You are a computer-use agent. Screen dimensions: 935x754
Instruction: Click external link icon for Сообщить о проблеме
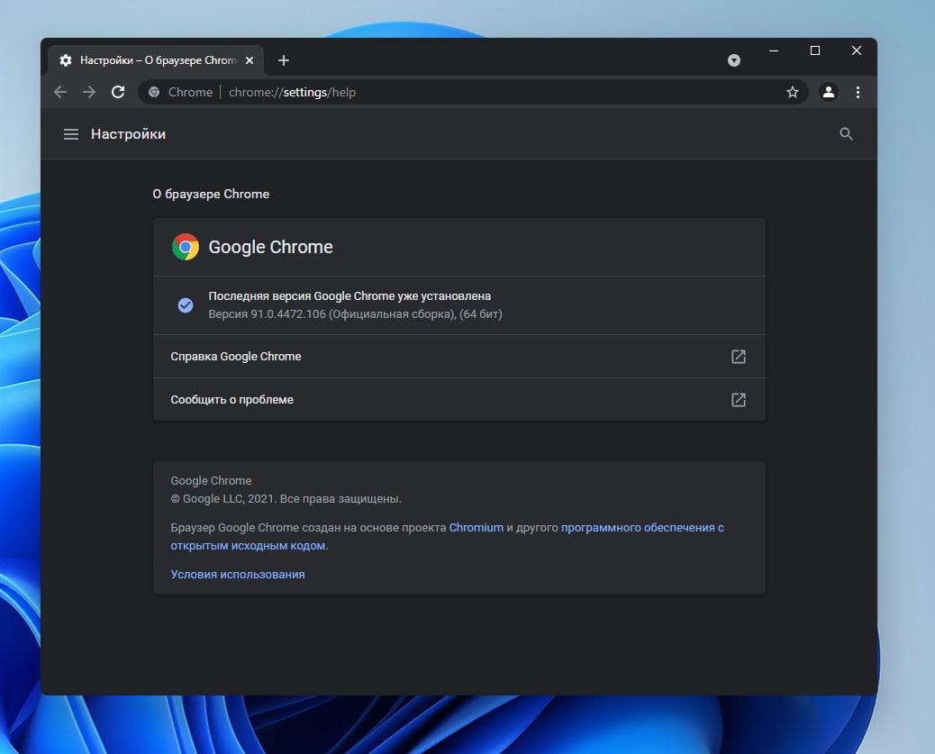[739, 400]
